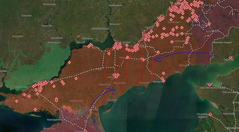Select the 'Prymorsk' label
The height and width of the screenshot is (132, 239).
point(144,83)
